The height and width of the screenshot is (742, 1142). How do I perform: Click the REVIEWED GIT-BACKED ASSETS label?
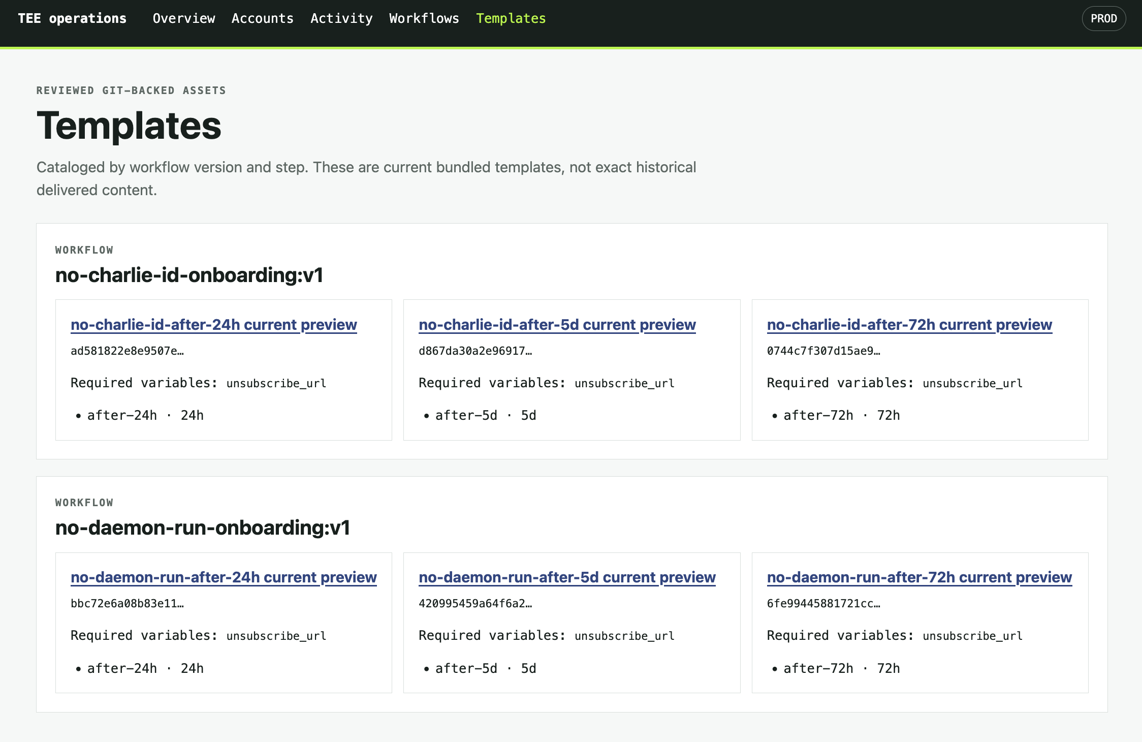131,90
